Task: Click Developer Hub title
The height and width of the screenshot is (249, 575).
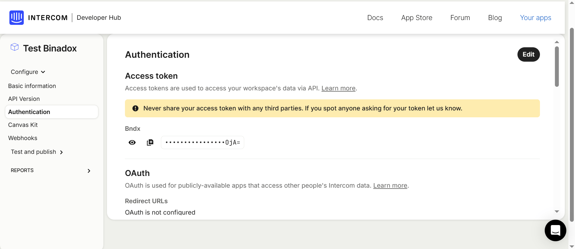Action: 99,18
